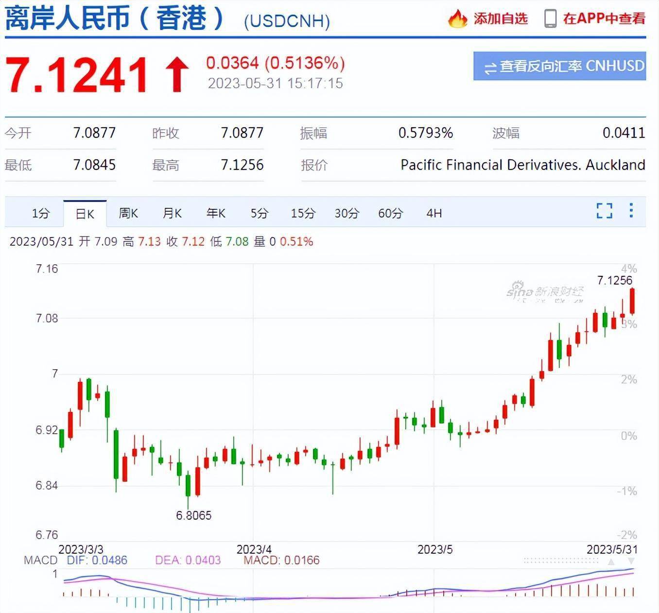Click the swap arrows icon on CNHUSD button
659x613 pixels.
point(491,67)
